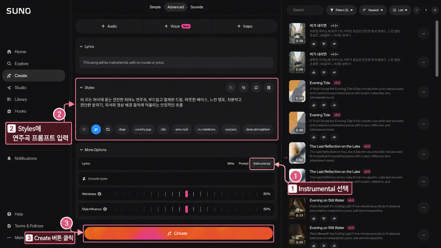Add the "soul jazz" style tag
Image resolution: width=441 pixels, height=248 pixels.
231,129
